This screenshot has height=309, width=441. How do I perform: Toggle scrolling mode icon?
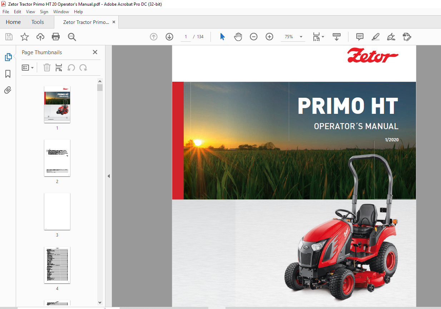(337, 37)
